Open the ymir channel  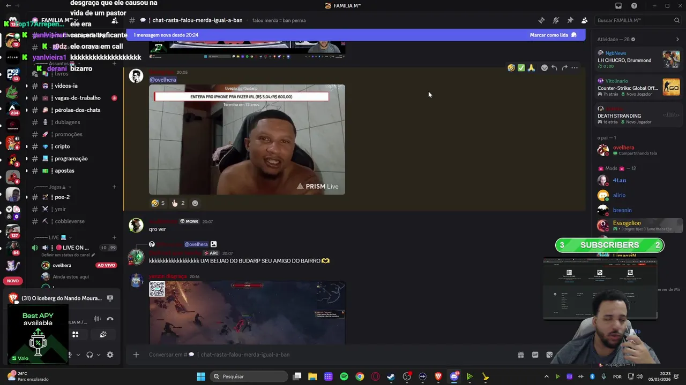(75, 209)
